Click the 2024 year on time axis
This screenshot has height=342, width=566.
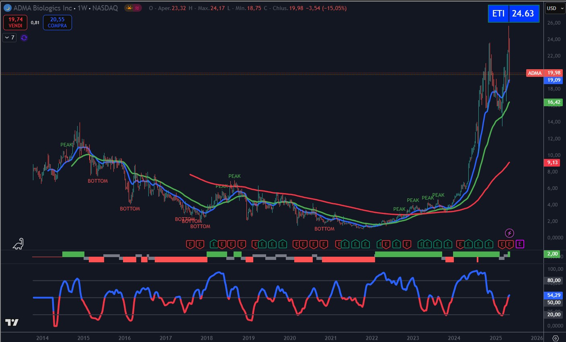[454, 338]
